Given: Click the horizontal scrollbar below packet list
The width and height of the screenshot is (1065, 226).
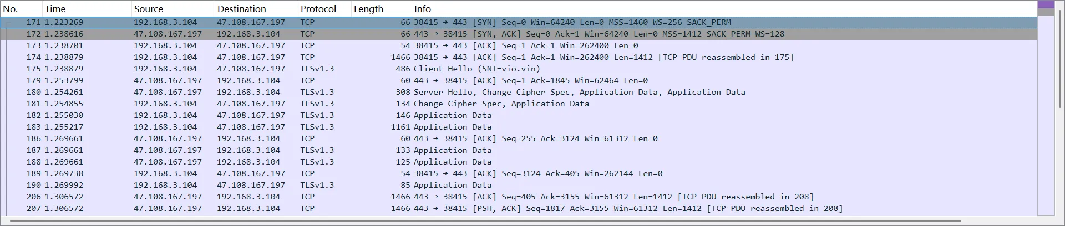Looking at the screenshot, I should coord(499,221).
